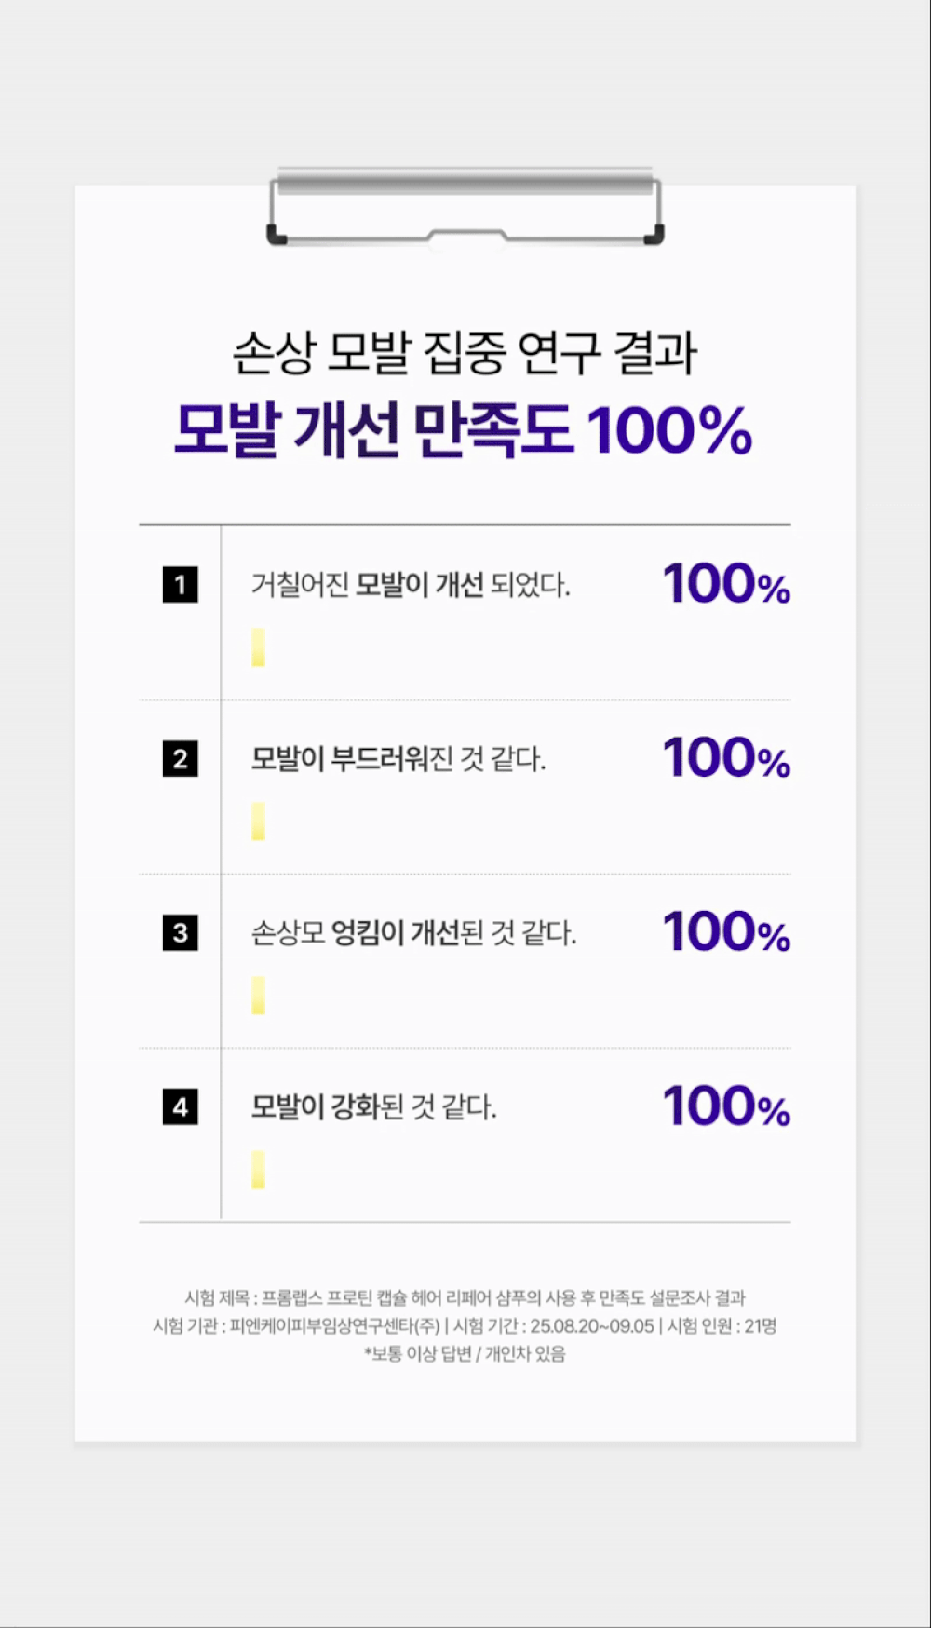Image resolution: width=931 pixels, height=1628 pixels.
Task: Click the number 1 badge icon
Action: (180, 585)
